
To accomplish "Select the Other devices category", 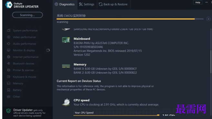I will pos(16,97).
